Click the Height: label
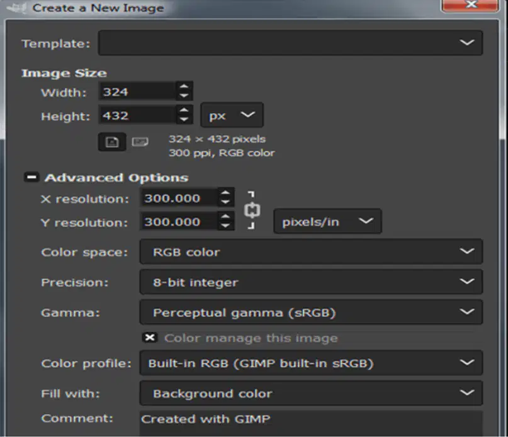Image resolution: width=508 pixels, height=437 pixels. pyautogui.click(x=65, y=116)
